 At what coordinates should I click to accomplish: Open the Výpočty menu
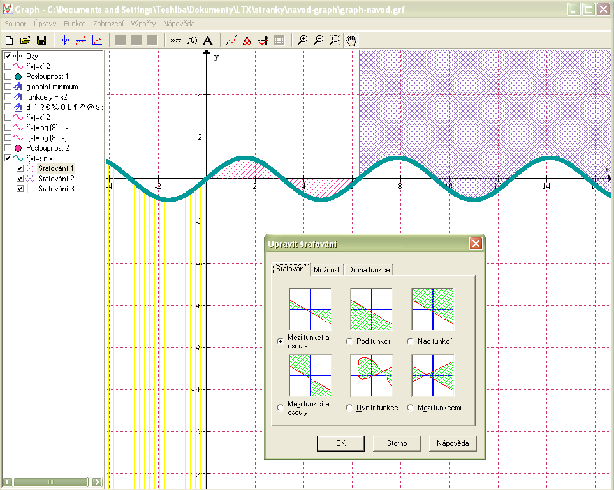(143, 24)
